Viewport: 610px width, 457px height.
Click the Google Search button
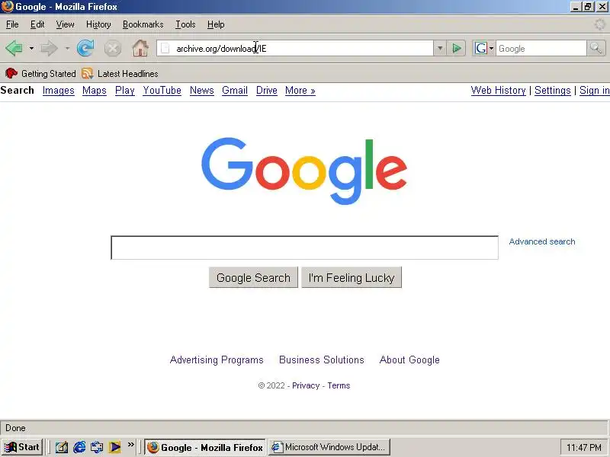253,277
